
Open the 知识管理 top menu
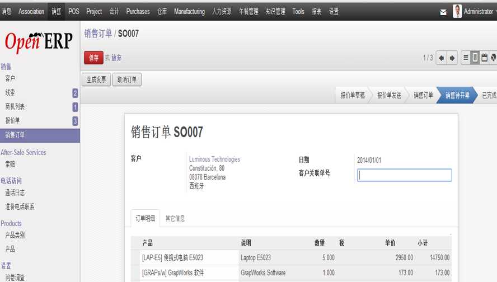click(275, 11)
